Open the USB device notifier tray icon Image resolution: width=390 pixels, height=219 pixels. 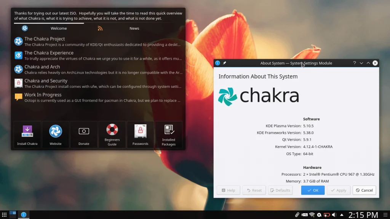(304, 215)
